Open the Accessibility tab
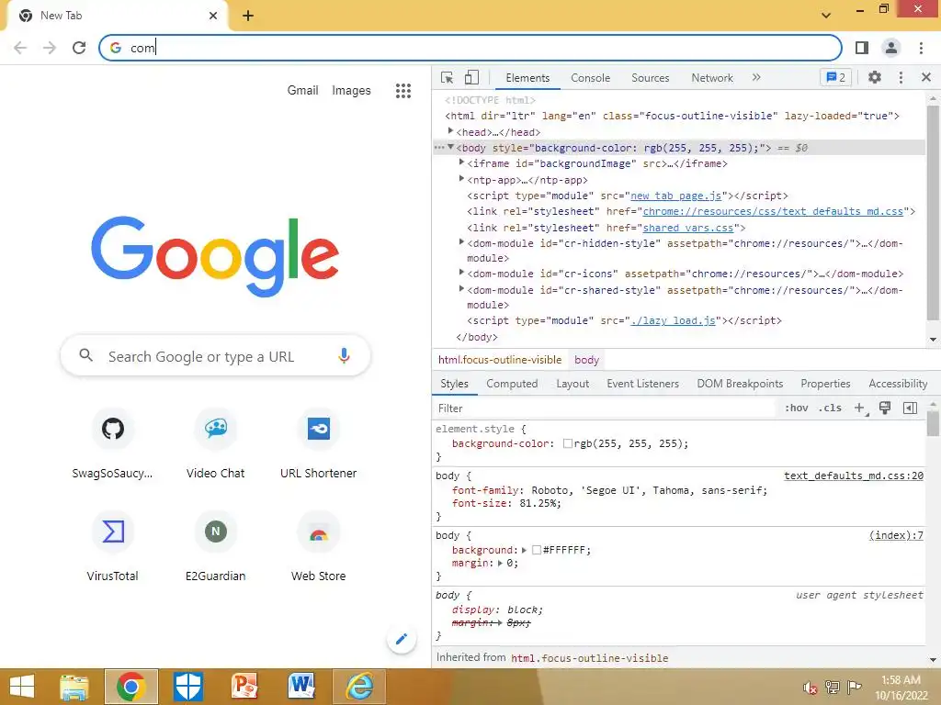 [x=898, y=384]
